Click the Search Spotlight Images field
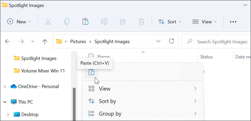Screen dimensions: 251x121 220,42
